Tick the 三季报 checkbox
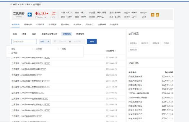The width and height of the screenshot is (189, 122). pyautogui.click(x=9, y=53)
